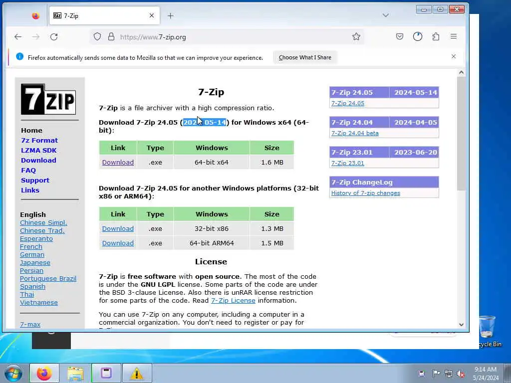Screen dimensions: 511x383
Task: Open the Links sidebar entry
Action: [30, 190]
